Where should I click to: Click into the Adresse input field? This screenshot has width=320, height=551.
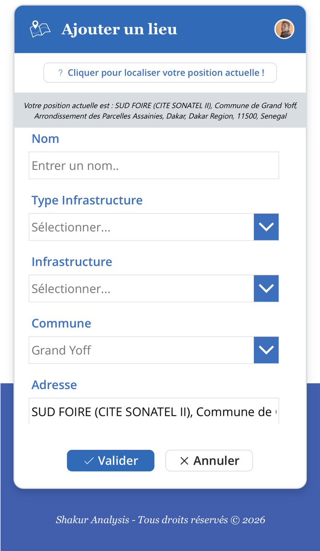154,412
